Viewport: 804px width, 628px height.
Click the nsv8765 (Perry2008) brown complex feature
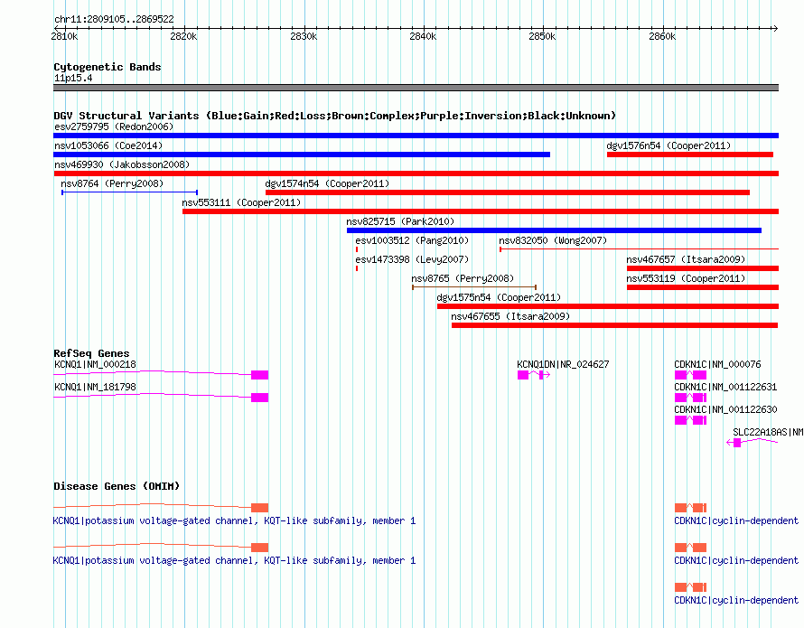point(474,287)
